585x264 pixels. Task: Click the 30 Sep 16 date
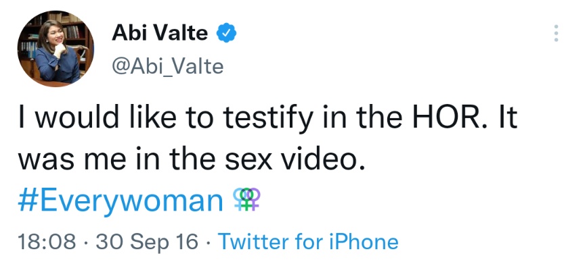147,242
